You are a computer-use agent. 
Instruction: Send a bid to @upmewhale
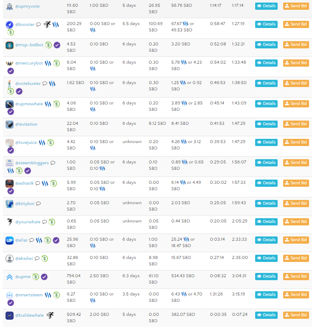(296, 104)
